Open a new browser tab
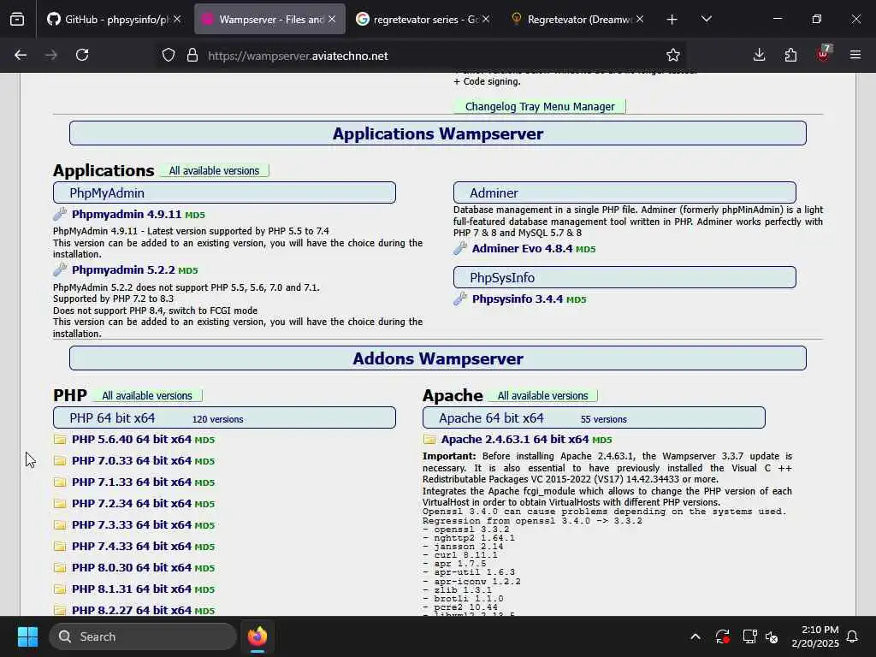This screenshot has height=657, width=876. coord(672,20)
